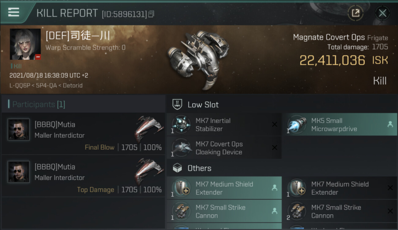Click the share kill report icon
The image size is (398, 230).
(355, 13)
